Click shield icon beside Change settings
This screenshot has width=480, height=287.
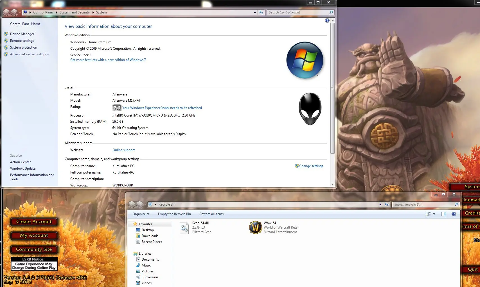coord(297,166)
